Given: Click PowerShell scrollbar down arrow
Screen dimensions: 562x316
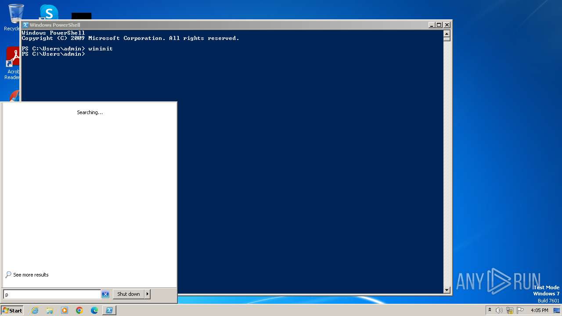Looking at the screenshot, I should pos(447,290).
